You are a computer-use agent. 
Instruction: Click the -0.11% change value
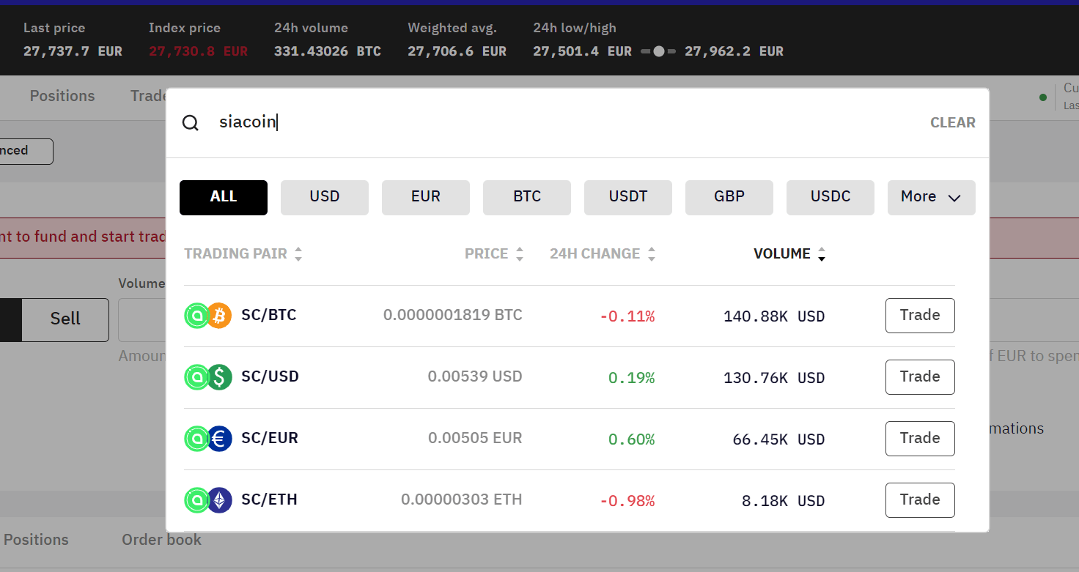pyautogui.click(x=627, y=317)
